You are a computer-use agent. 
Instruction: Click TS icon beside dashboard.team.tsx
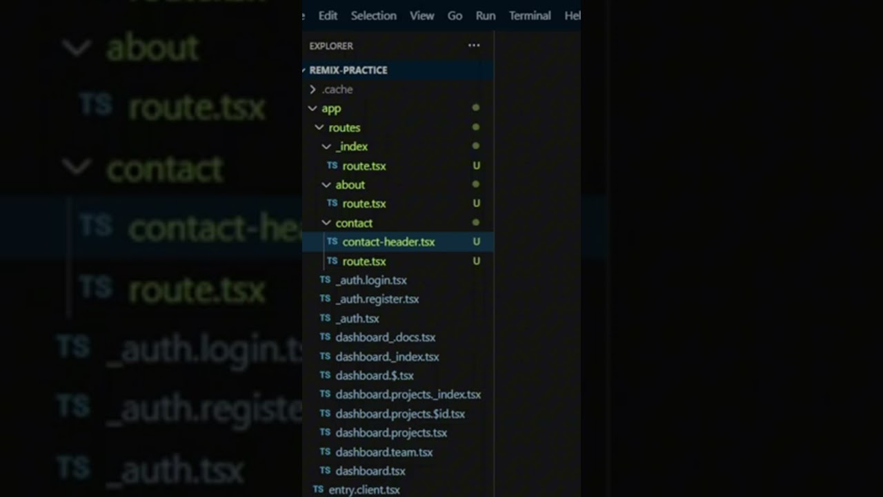coord(325,451)
